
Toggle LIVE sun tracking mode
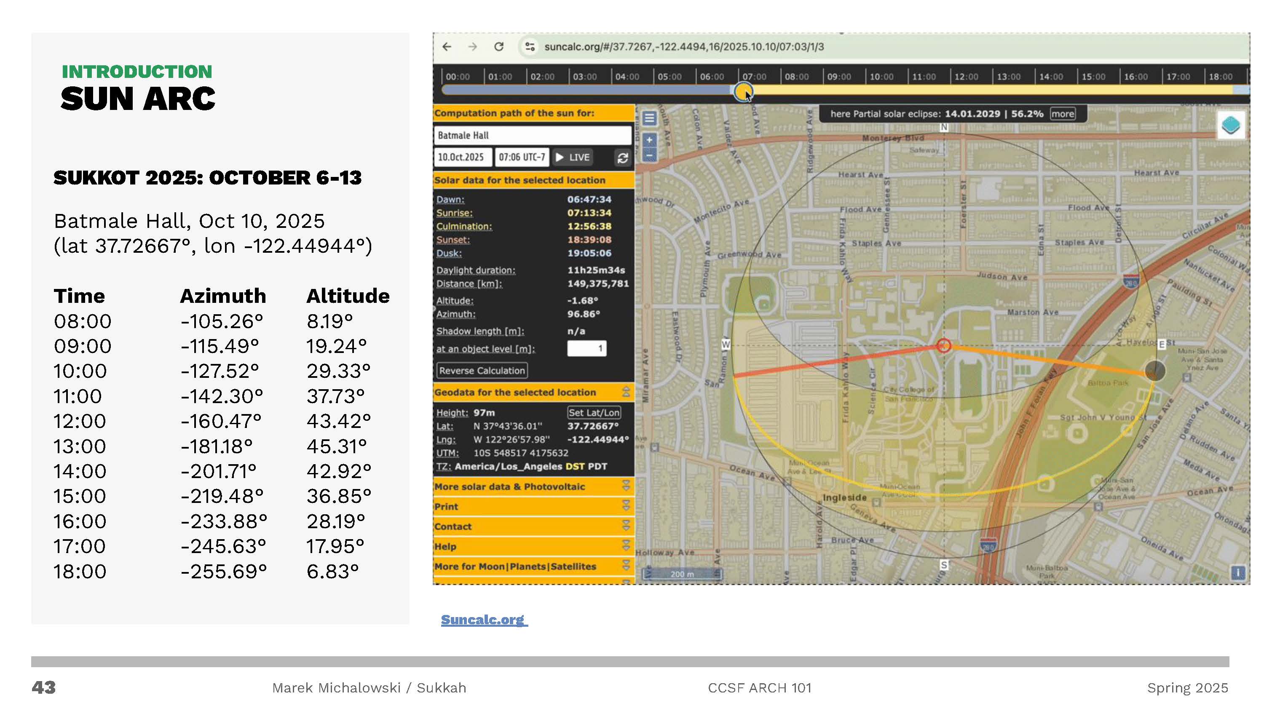tap(573, 158)
